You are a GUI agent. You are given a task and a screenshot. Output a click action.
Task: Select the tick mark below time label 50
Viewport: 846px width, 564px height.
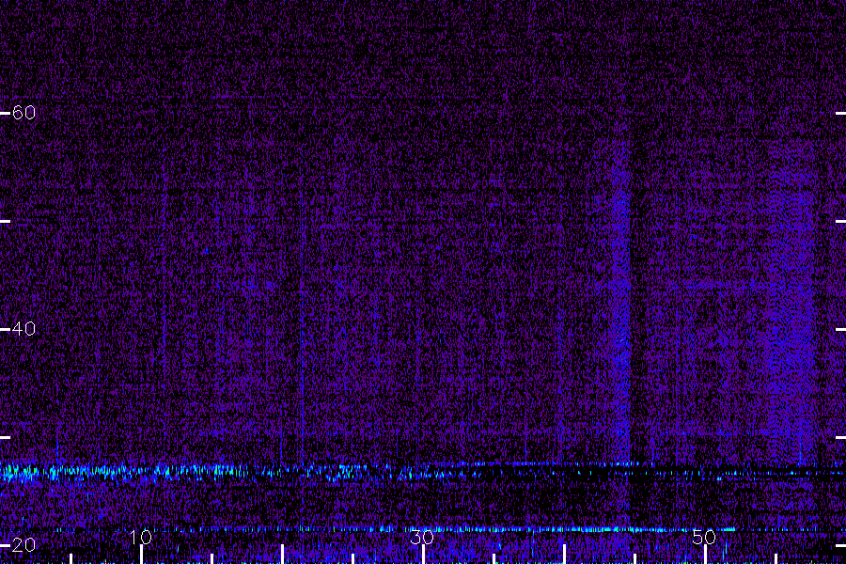click(x=706, y=555)
